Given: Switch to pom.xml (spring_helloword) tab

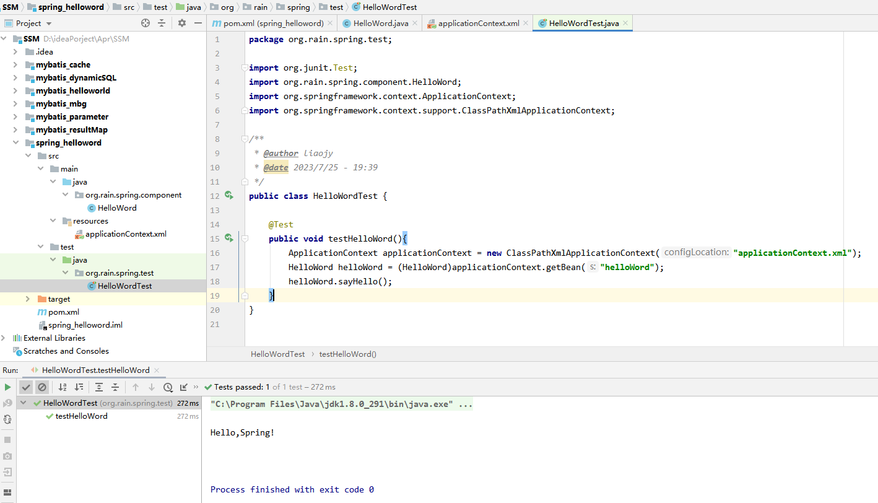Looking at the screenshot, I should [x=273, y=23].
